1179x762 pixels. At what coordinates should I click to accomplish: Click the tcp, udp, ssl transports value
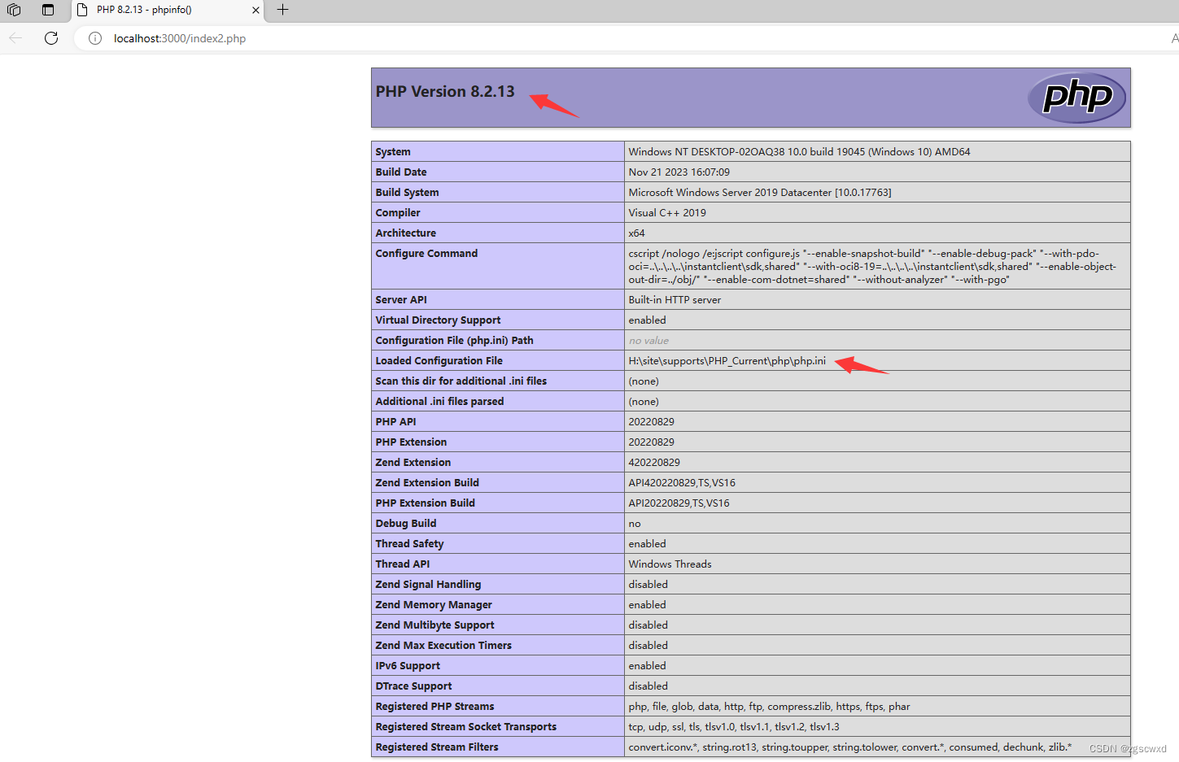tap(734, 727)
